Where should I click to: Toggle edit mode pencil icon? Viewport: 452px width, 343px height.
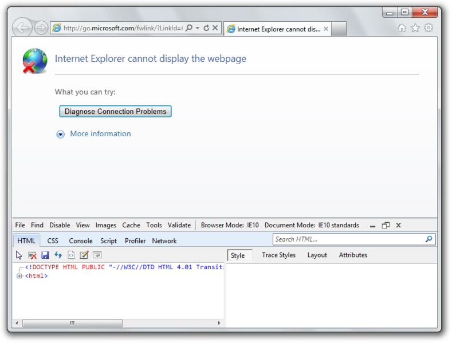point(84,255)
